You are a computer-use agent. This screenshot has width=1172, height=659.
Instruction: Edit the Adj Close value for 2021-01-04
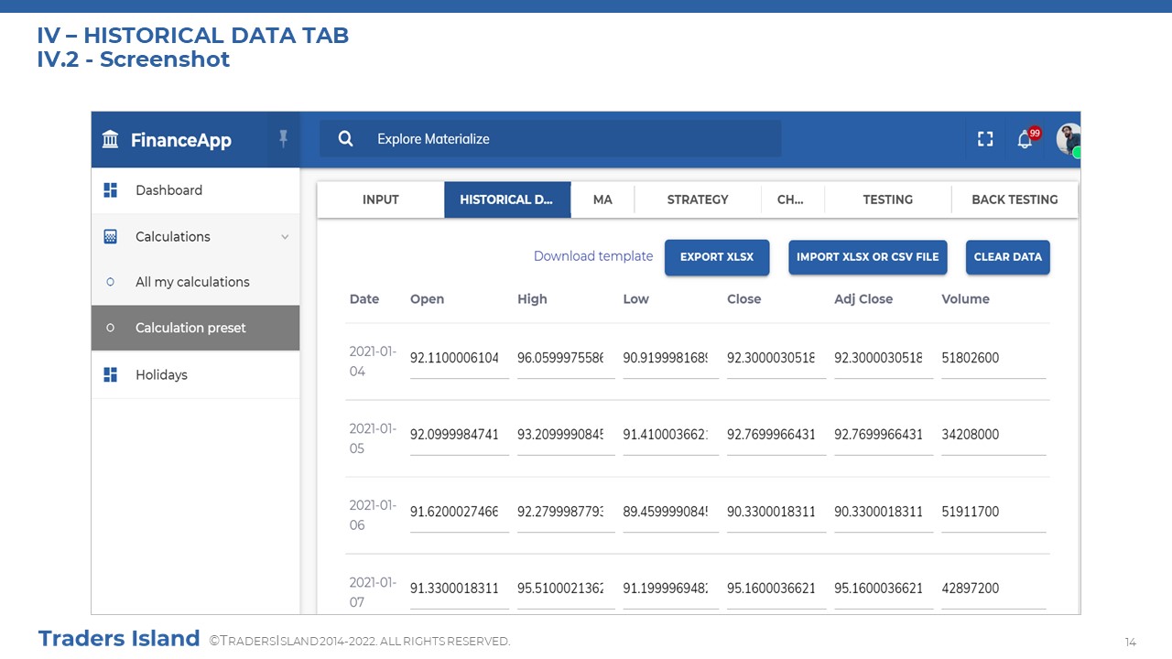click(884, 359)
